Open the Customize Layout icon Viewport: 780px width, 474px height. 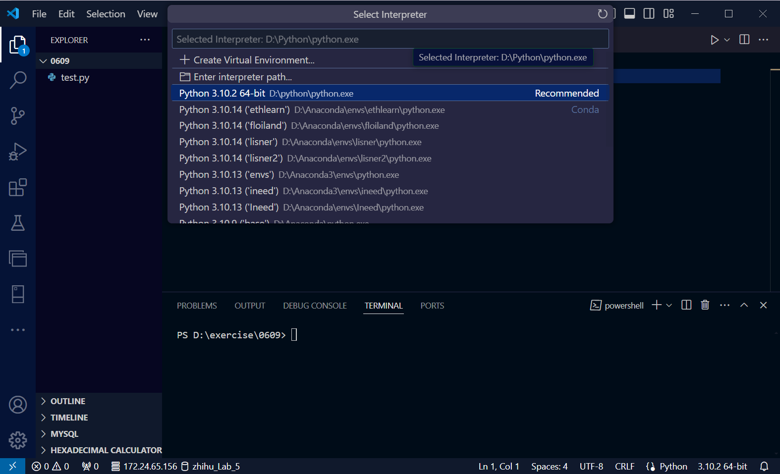(669, 14)
